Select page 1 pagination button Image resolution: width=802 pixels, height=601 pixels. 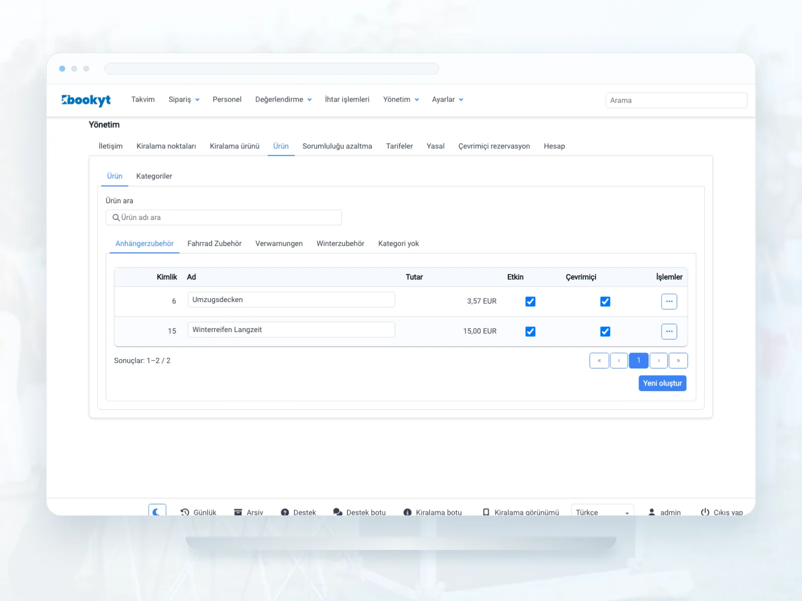pos(639,361)
